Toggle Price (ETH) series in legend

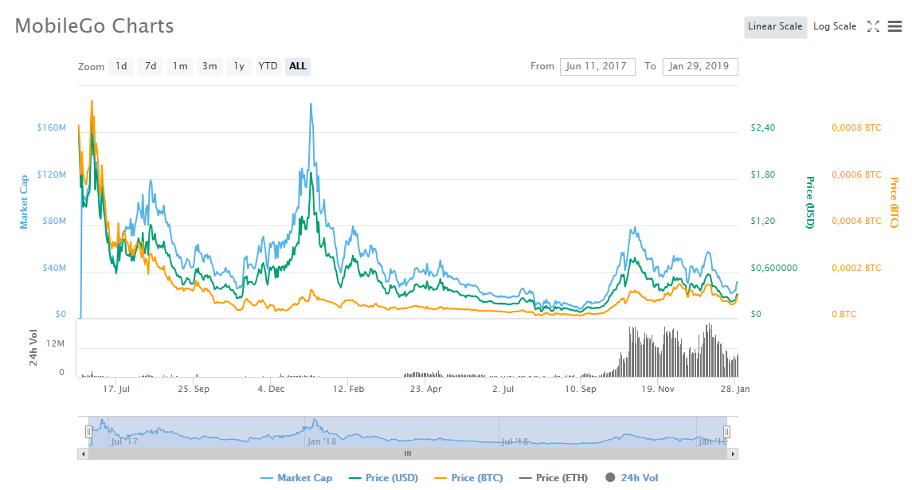coord(554,478)
